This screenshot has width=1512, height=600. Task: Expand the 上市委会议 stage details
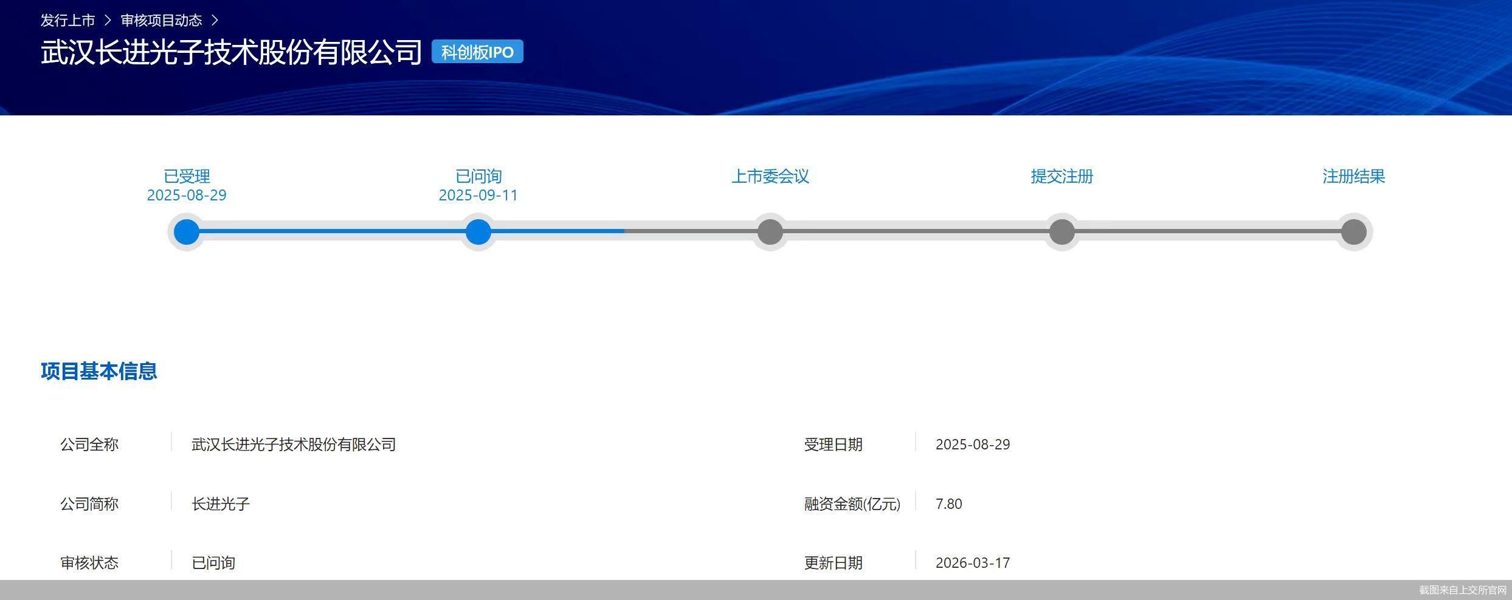tap(772, 177)
